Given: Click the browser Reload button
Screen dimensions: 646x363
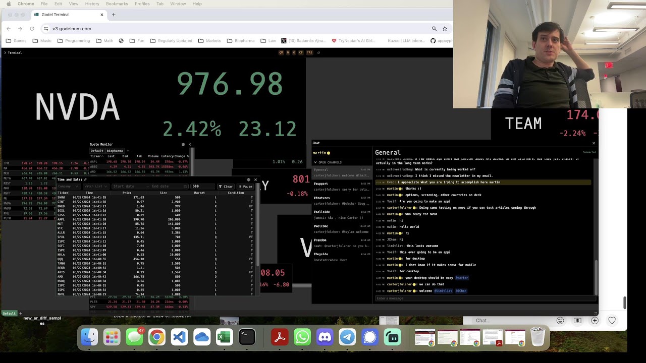Looking at the screenshot, I should pos(32,29).
